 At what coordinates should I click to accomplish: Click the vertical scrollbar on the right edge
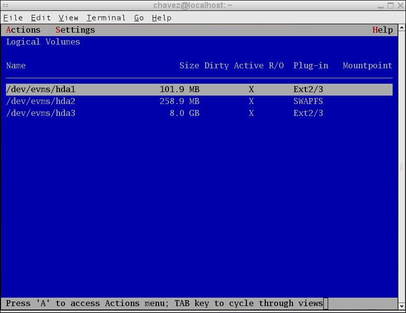pos(402,167)
